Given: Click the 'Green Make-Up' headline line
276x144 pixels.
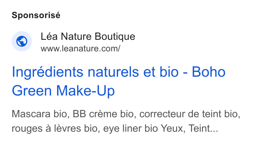Looking at the screenshot, I should 63,91.
